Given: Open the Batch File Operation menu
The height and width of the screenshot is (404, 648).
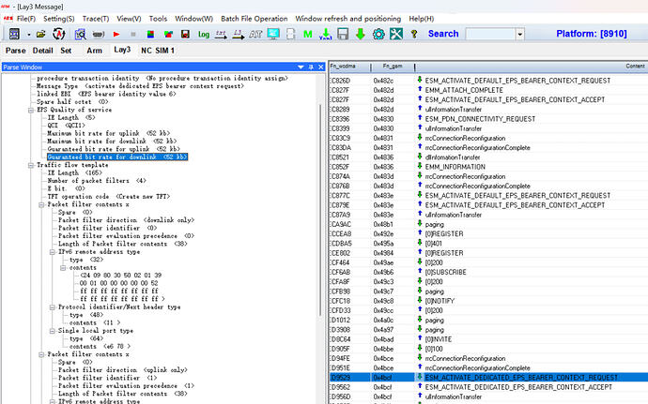Looking at the screenshot, I should pyautogui.click(x=255, y=19).
